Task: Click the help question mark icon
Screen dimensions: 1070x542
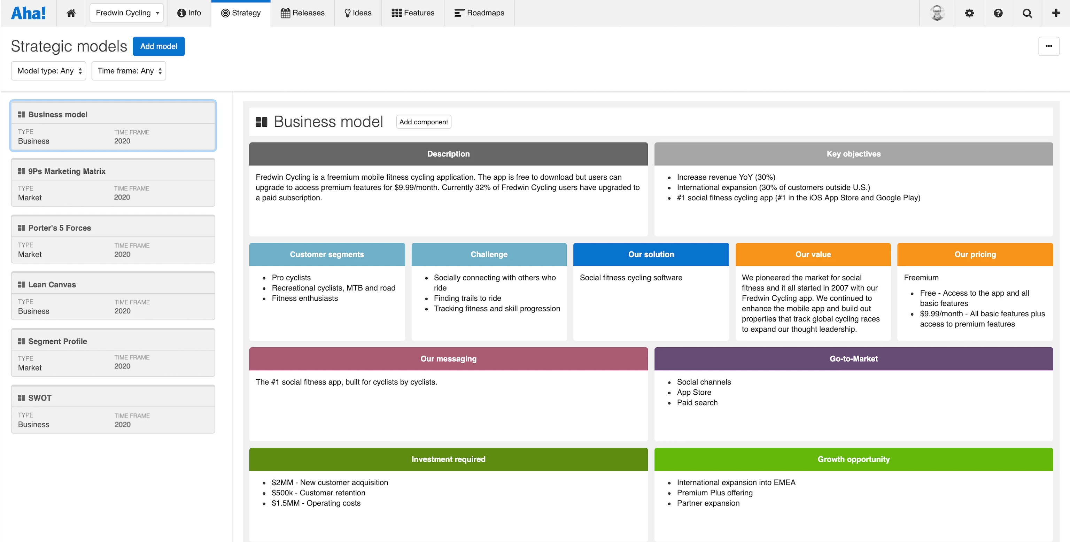Action: tap(998, 13)
